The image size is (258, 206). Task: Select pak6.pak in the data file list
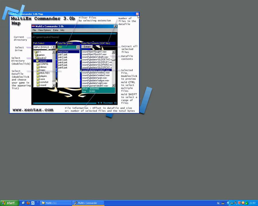click(x=63, y=68)
